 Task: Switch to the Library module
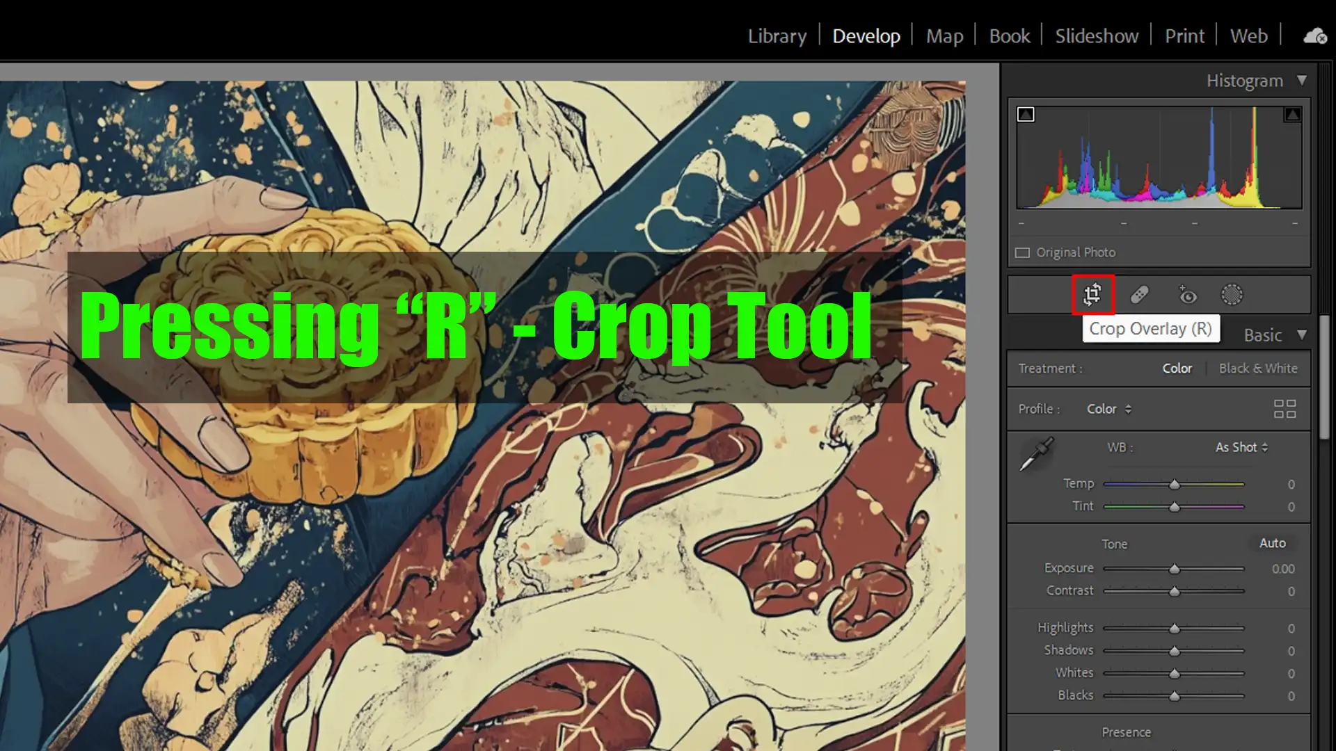pyautogui.click(x=777, y=36)
